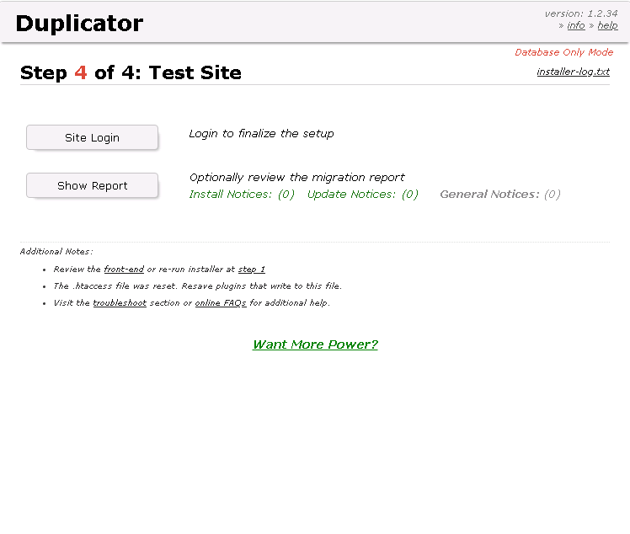630x534 pixels.
Task: Click the version 1.2.34 text
Action: (581, 13)
